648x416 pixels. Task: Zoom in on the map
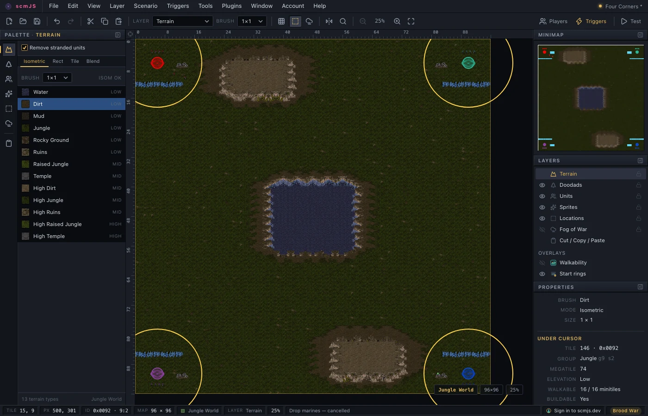(x=397, y=21)
